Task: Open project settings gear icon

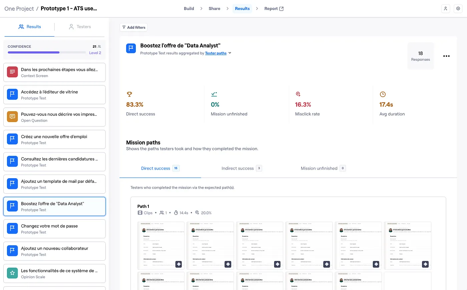Action: pos(458,9)
